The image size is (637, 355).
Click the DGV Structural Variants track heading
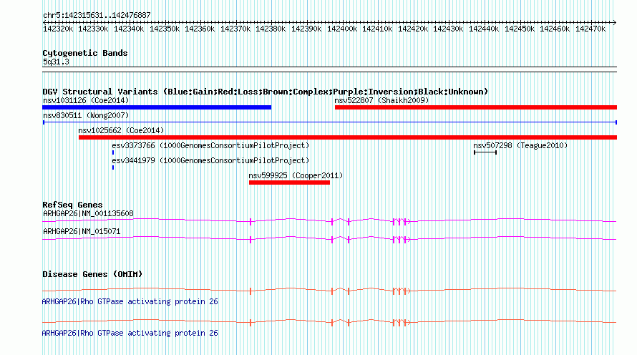[x=265, y=92]
